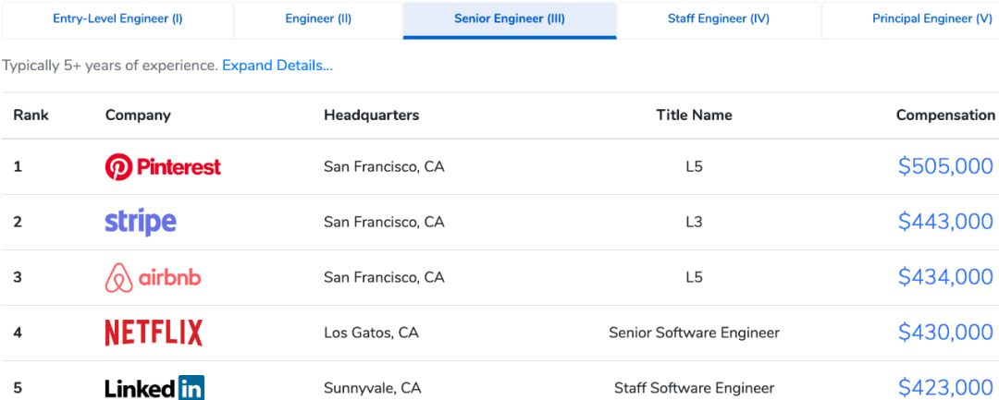View Airbnb's $434,000 compensation details
The image size is (999, 400).
tap(945, 277)
